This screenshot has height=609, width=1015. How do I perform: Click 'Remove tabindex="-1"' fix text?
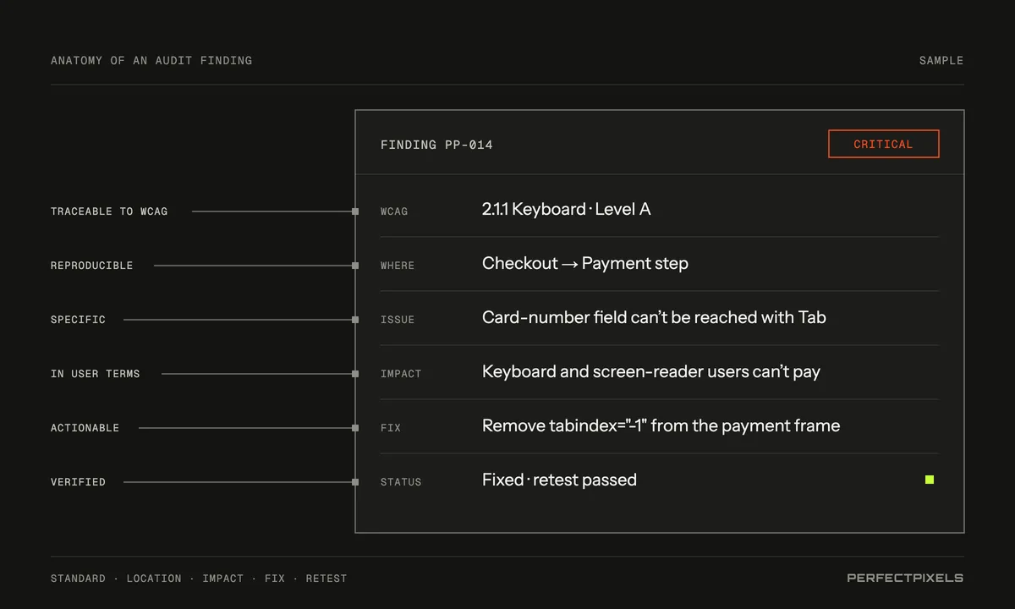(x=564, y=425)
